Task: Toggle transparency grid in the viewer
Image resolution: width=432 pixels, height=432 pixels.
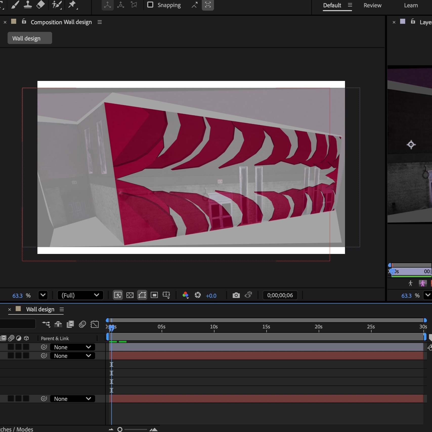Action: 130,295
